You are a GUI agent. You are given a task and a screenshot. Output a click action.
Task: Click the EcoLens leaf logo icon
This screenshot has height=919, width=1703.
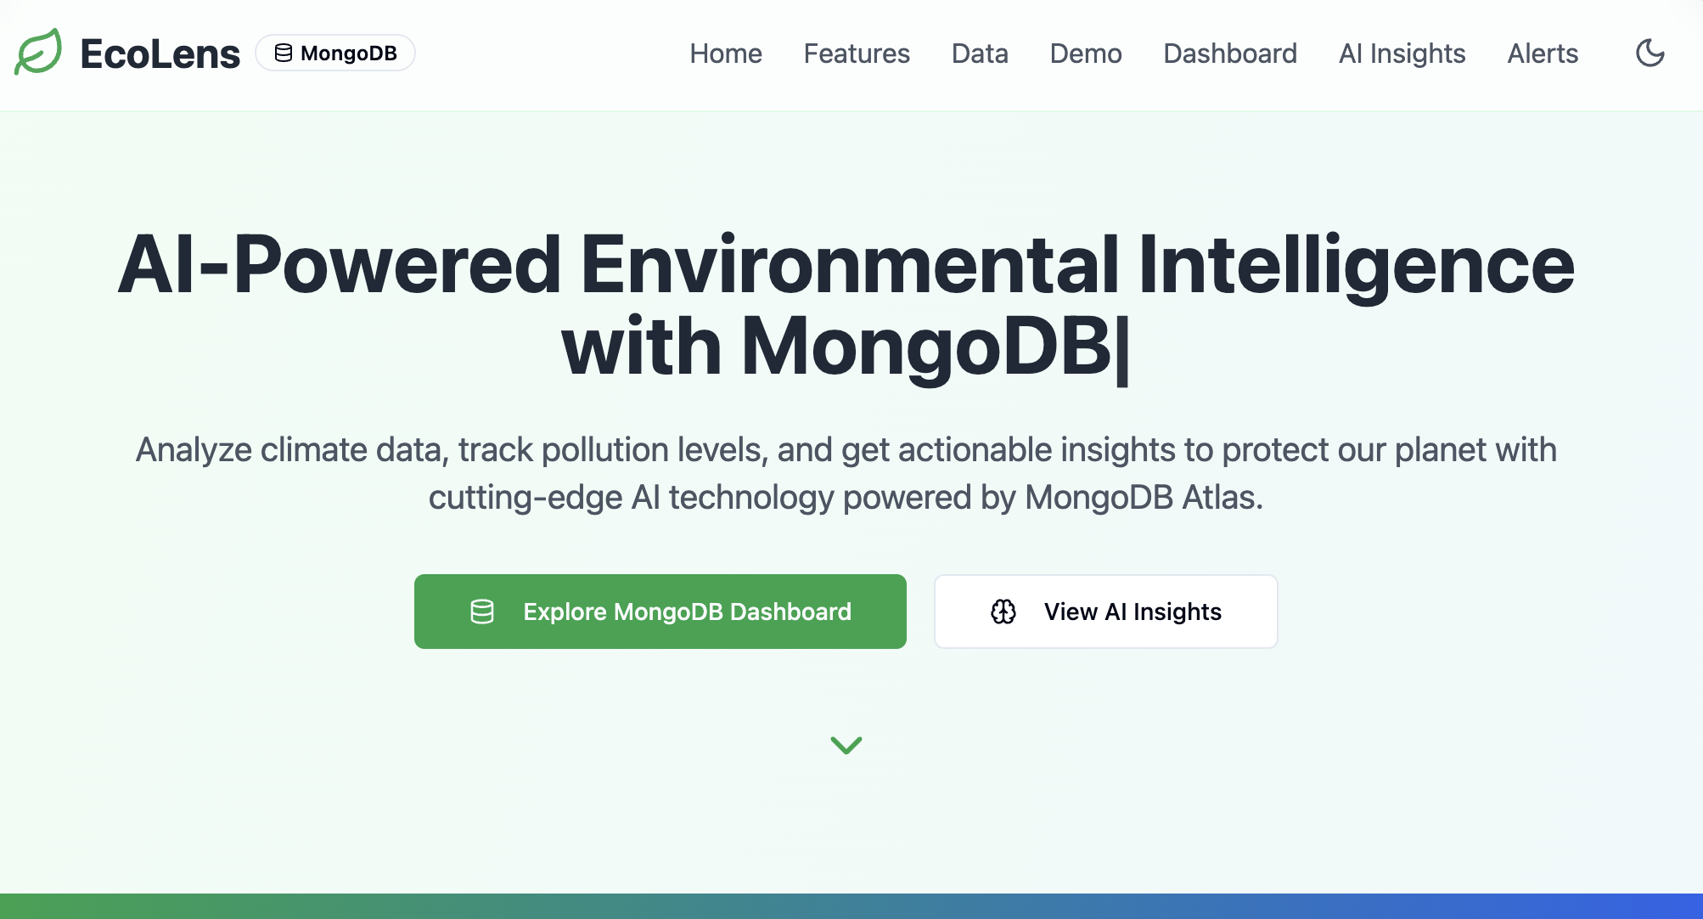pyautogui.click(x=38, y=53)
